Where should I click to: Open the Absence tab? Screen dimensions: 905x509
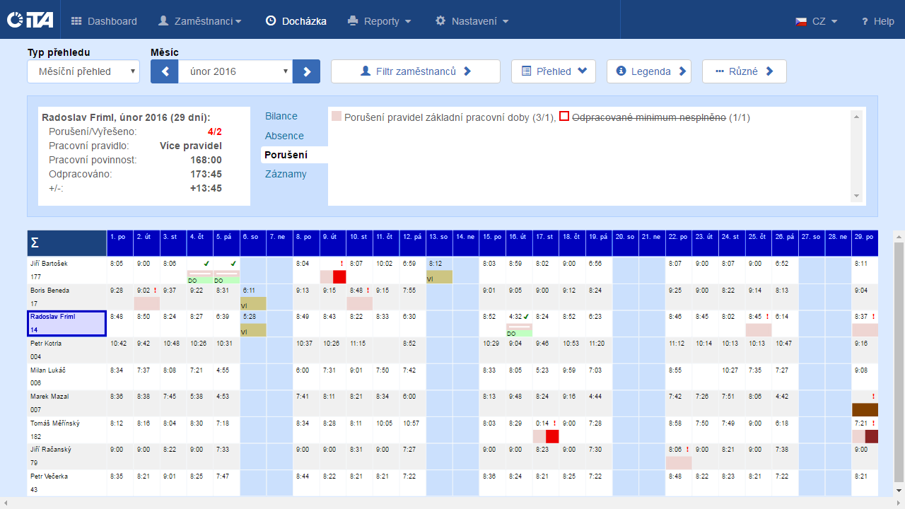coord(284,136)
